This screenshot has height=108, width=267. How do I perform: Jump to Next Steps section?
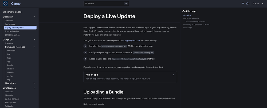(x=188, y=28)
